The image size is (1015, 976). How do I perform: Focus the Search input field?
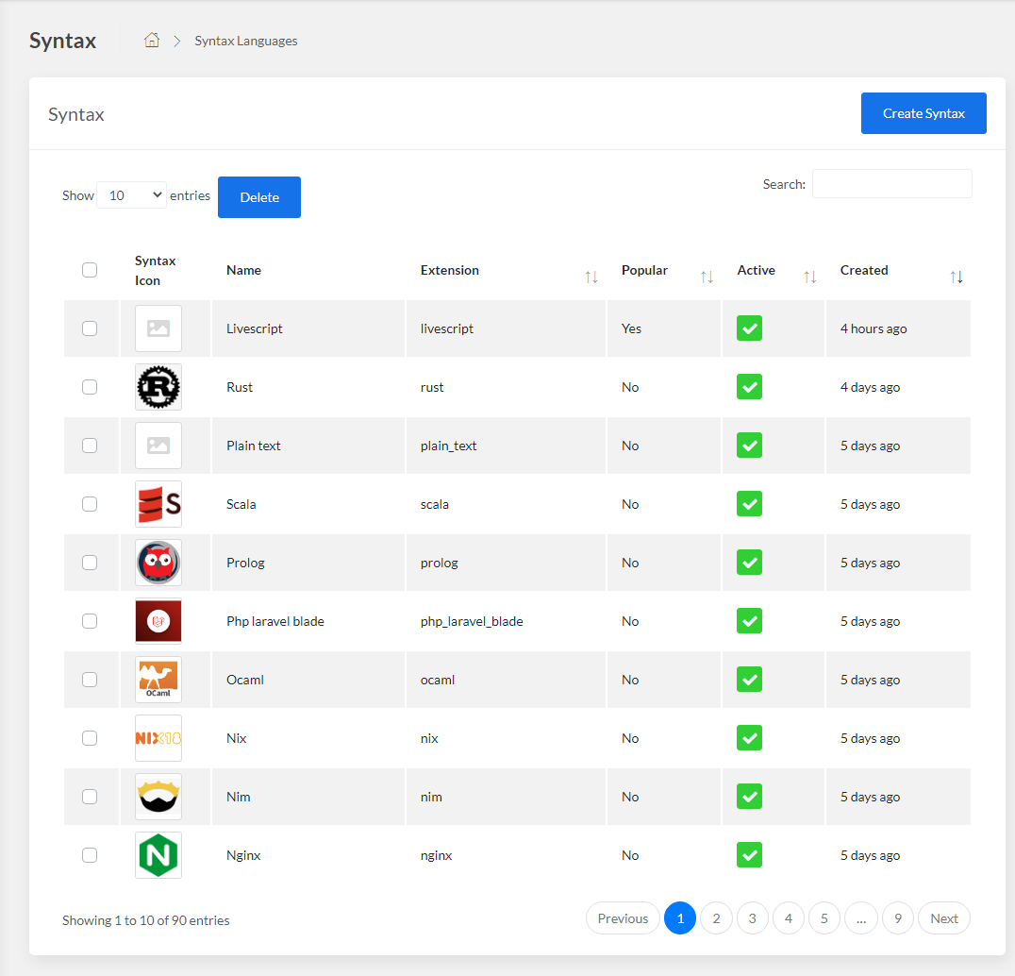tap(892, 184)
